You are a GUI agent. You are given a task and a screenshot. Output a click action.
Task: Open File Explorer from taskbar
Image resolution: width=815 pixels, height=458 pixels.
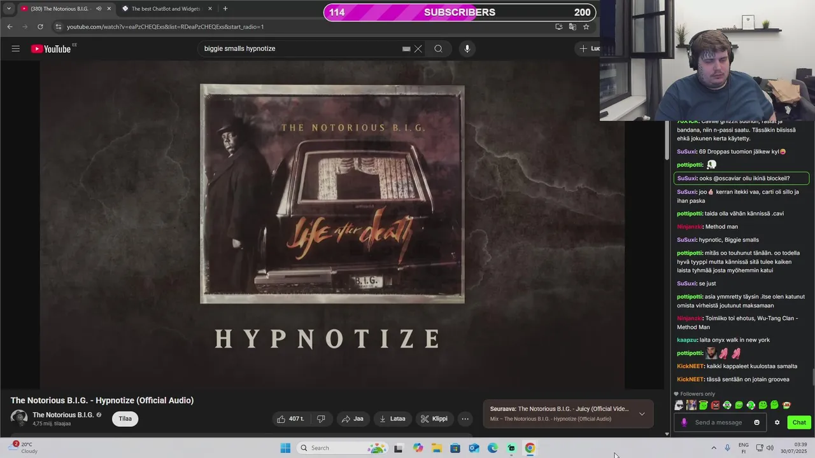tap(437, 448)
